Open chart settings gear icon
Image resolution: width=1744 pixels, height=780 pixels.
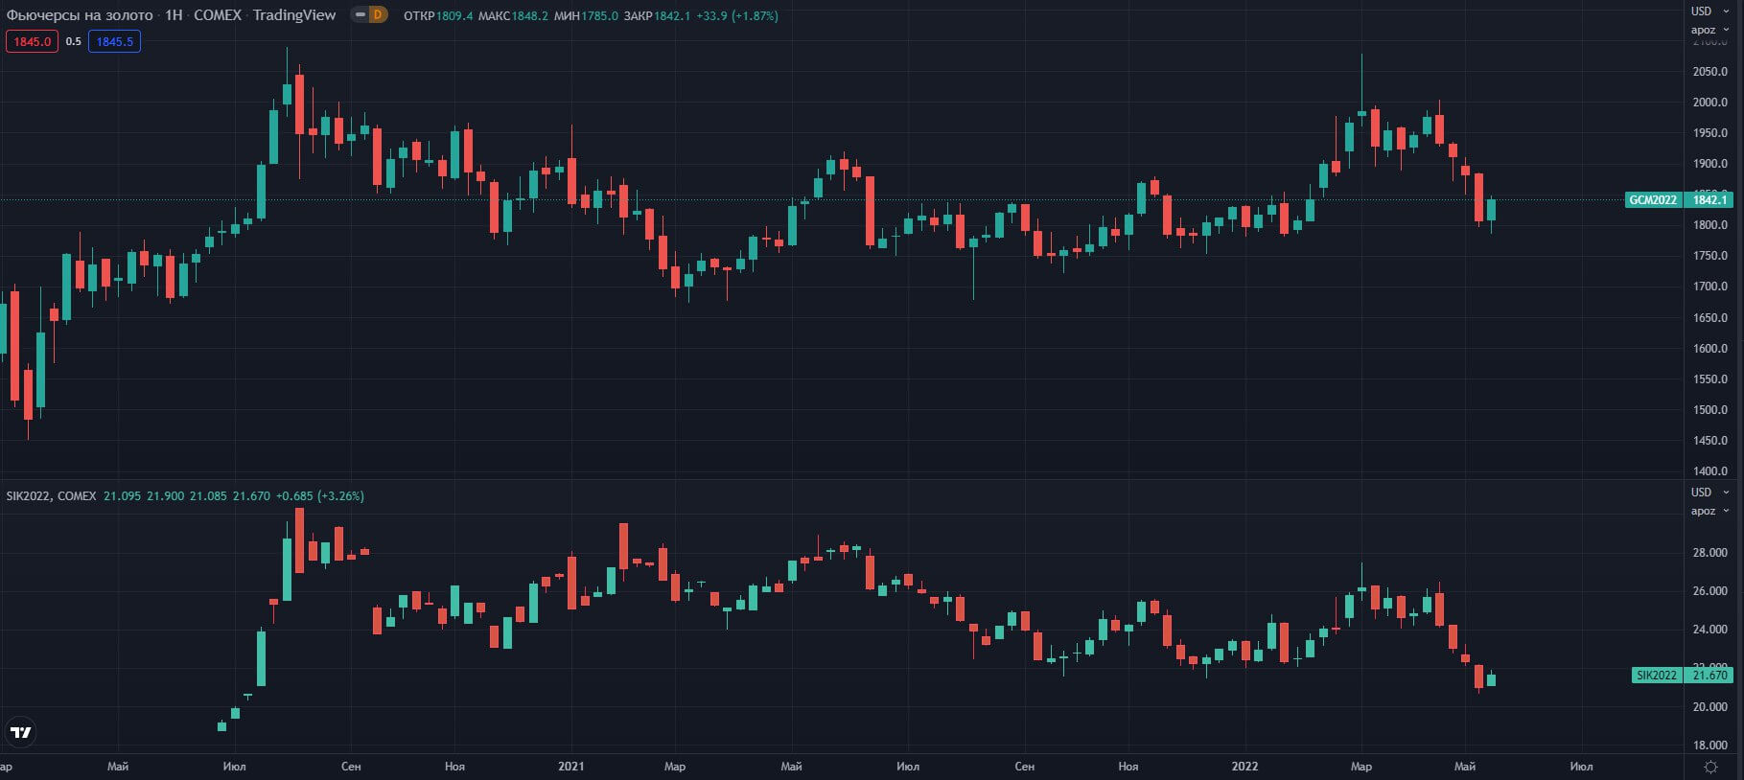pyautogui.click(x=1711, y=767)
